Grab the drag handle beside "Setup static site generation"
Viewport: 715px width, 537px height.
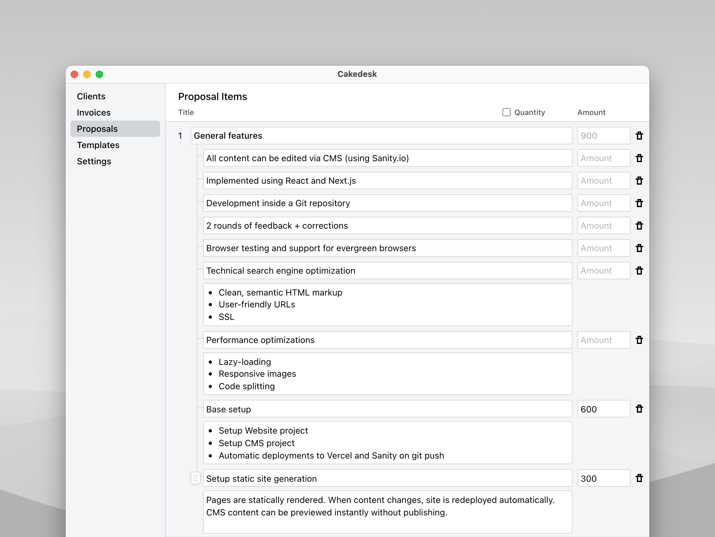click(196, 478)
